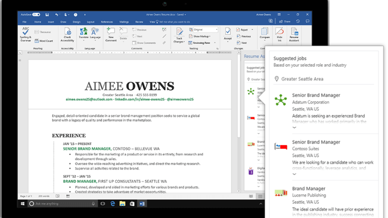Screen dimensions: 388x218
Task: Open the Resume Assistant
Action: pos(294,34)
